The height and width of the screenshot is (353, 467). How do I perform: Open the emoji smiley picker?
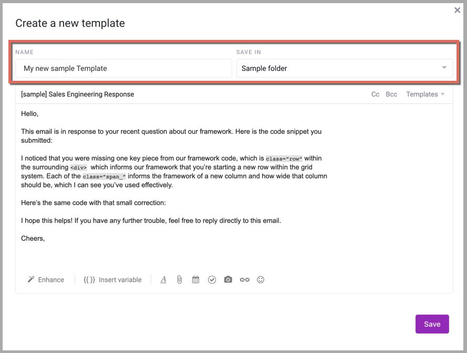tap(260, 280)
